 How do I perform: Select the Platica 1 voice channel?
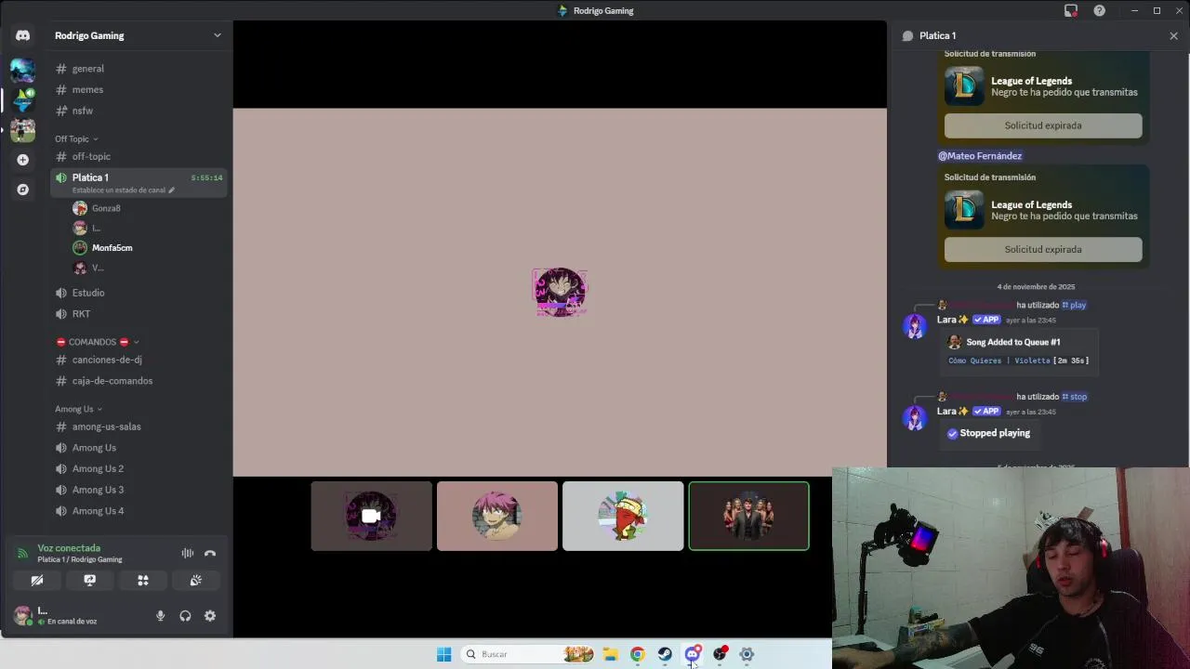(x=139, y=182)
